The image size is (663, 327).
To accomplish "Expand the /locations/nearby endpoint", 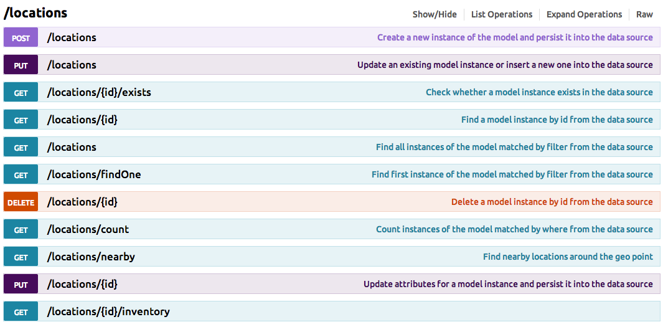I will 91,257.
